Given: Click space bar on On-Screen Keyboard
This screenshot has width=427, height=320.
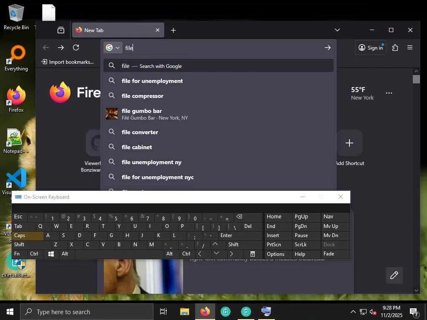Looking at the screenshot, I should 119,254.
